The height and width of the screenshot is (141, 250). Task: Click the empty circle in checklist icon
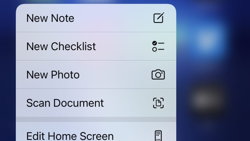154,49
